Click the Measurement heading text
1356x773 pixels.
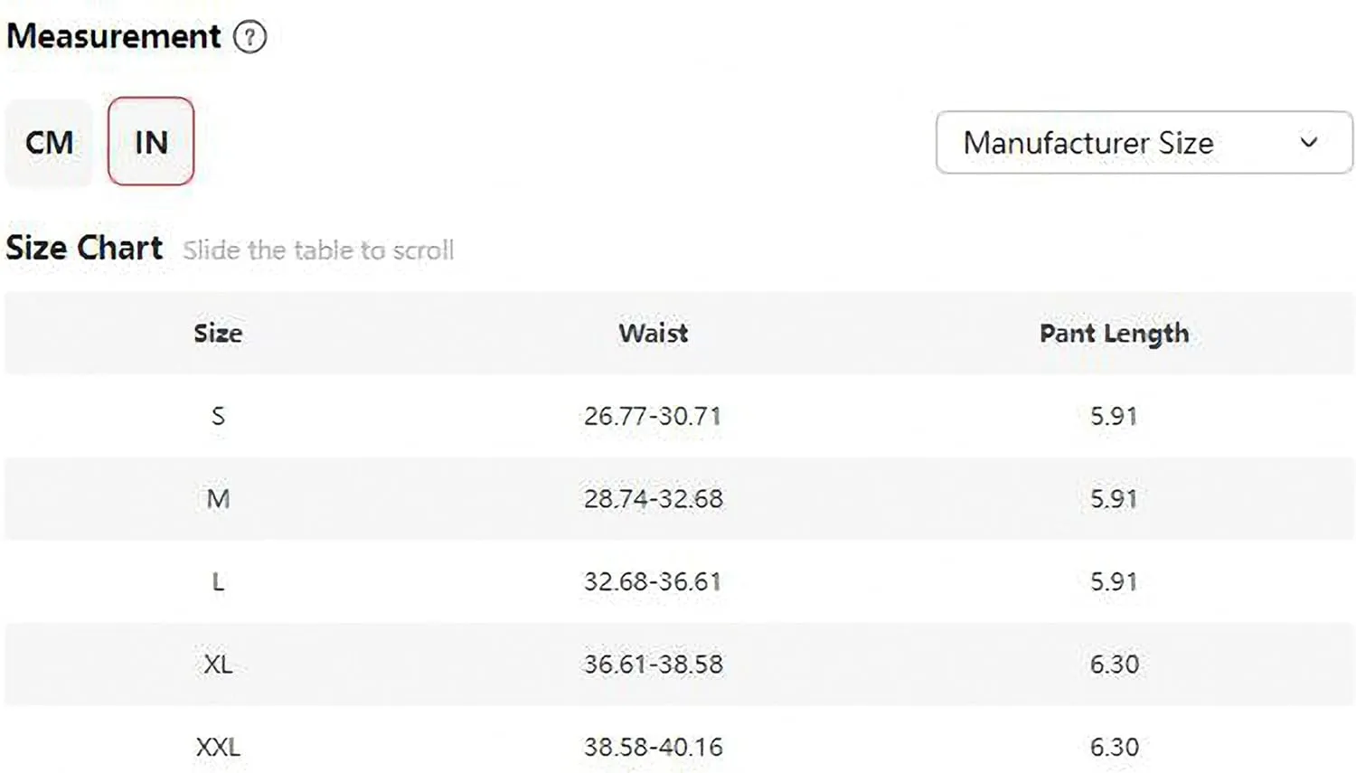(114, 36)
